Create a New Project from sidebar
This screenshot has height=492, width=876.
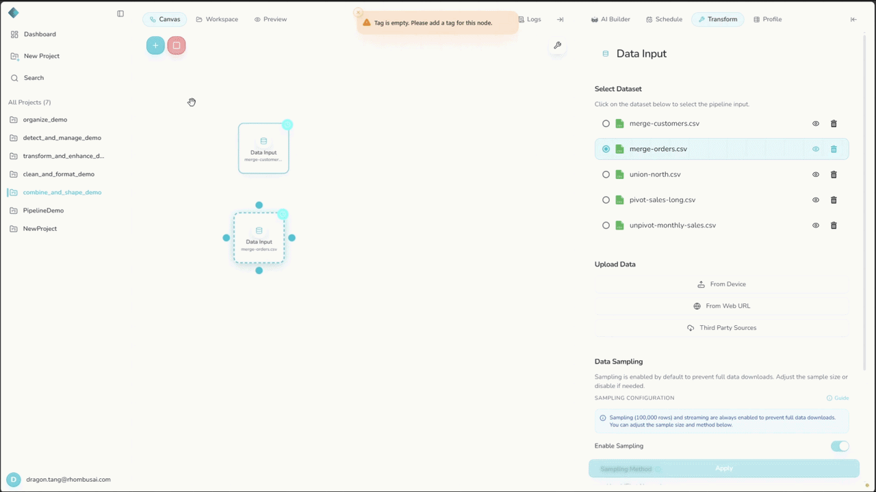pyautogui.click(x=35, y=56)
